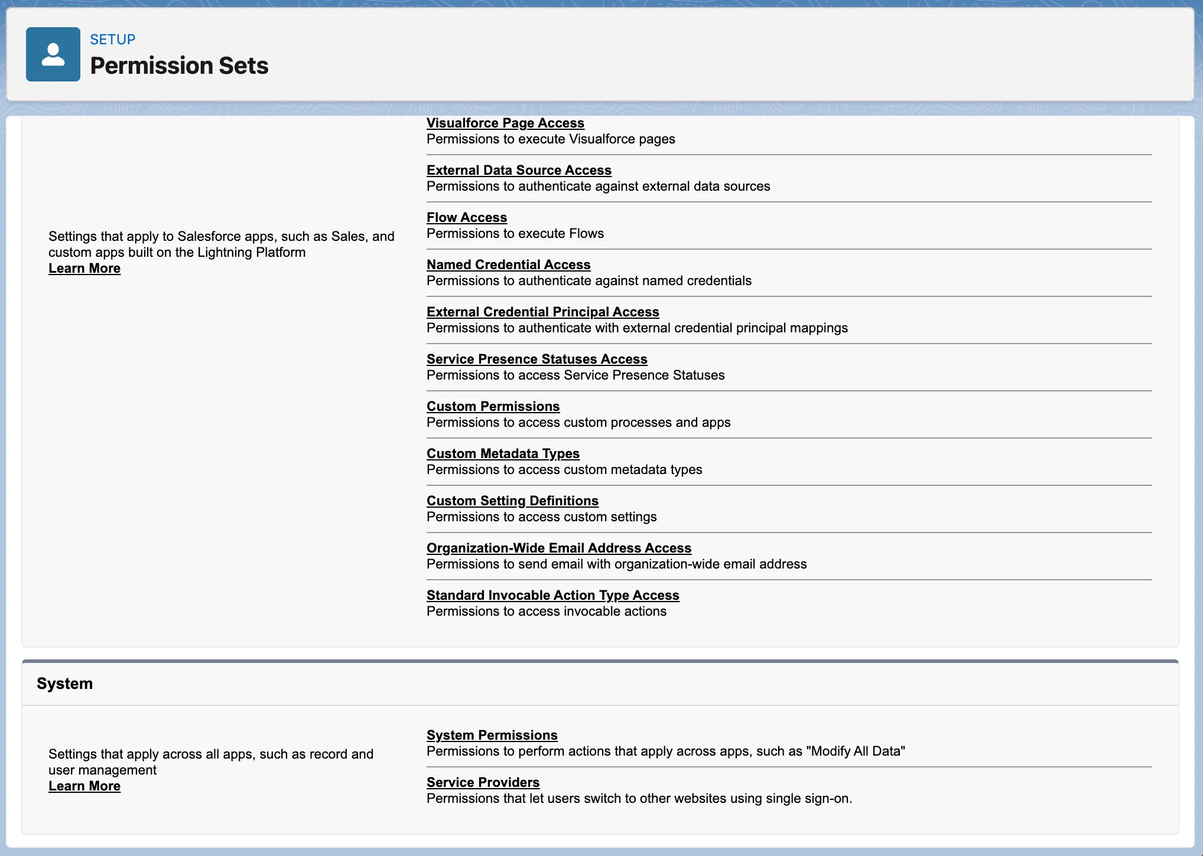Select text 'Permissions to access custom settings'

coord(542,517)
